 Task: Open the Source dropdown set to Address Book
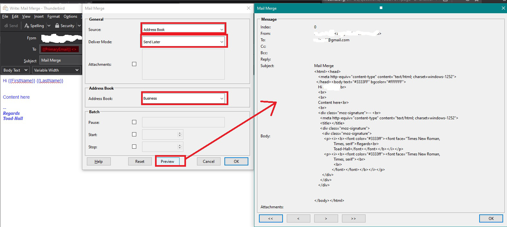[183, 29]
